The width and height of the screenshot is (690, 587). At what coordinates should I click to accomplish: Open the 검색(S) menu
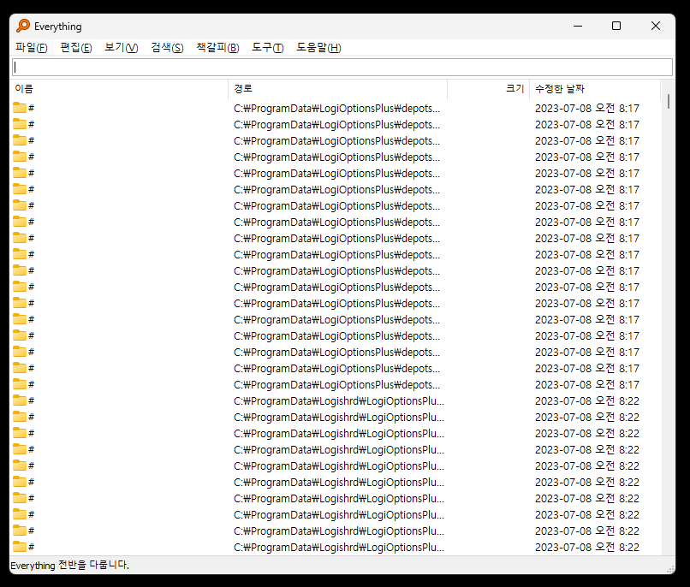tap(167, 47)
